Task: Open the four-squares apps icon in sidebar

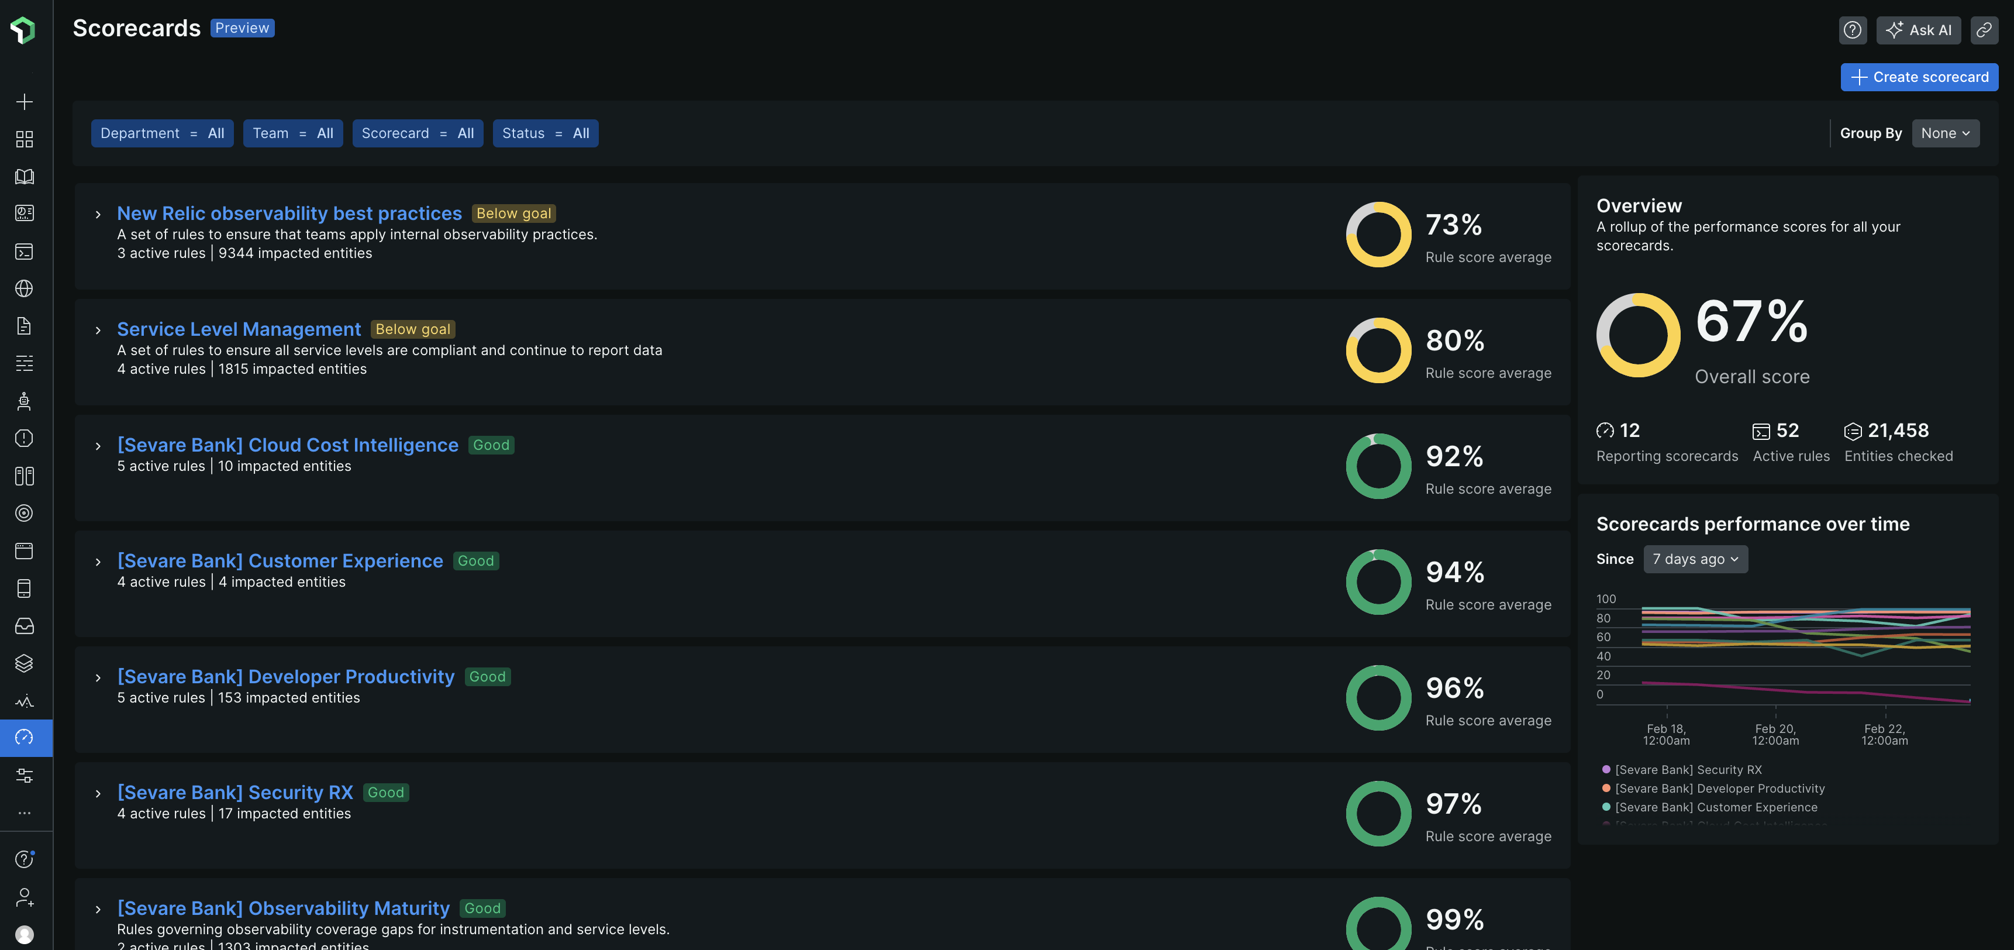Action: (x=24, y=139)
